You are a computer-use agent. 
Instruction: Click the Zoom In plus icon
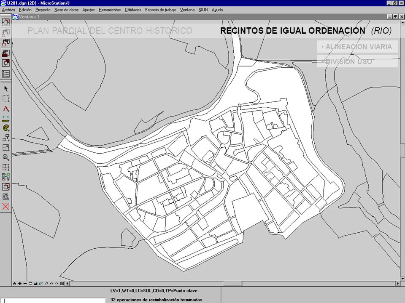[x=20, y=284]
